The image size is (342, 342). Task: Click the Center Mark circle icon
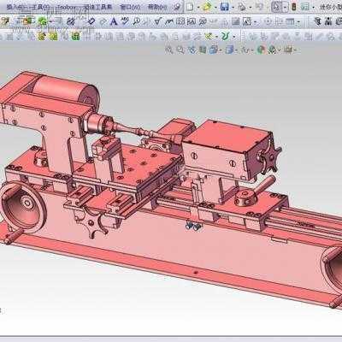coord(268,21)
